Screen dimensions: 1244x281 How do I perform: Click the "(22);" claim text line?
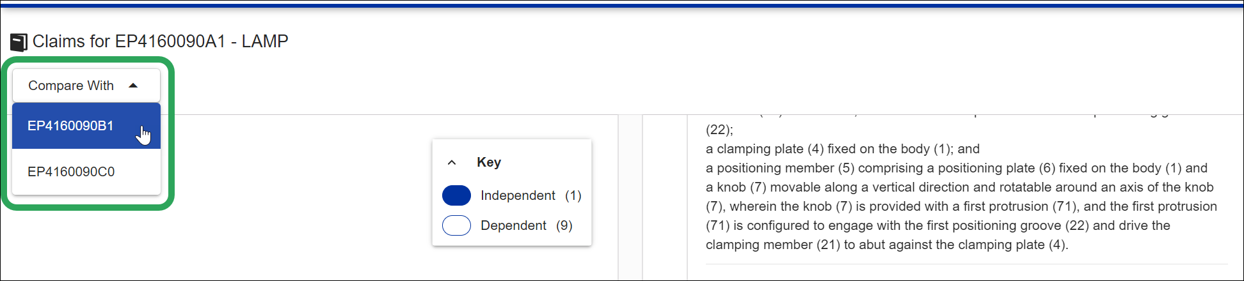coord(719,130)
